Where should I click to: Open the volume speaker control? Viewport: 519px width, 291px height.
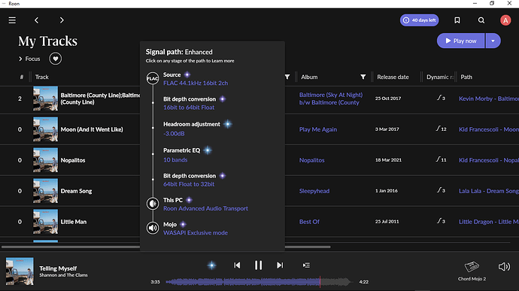[504, 266]
